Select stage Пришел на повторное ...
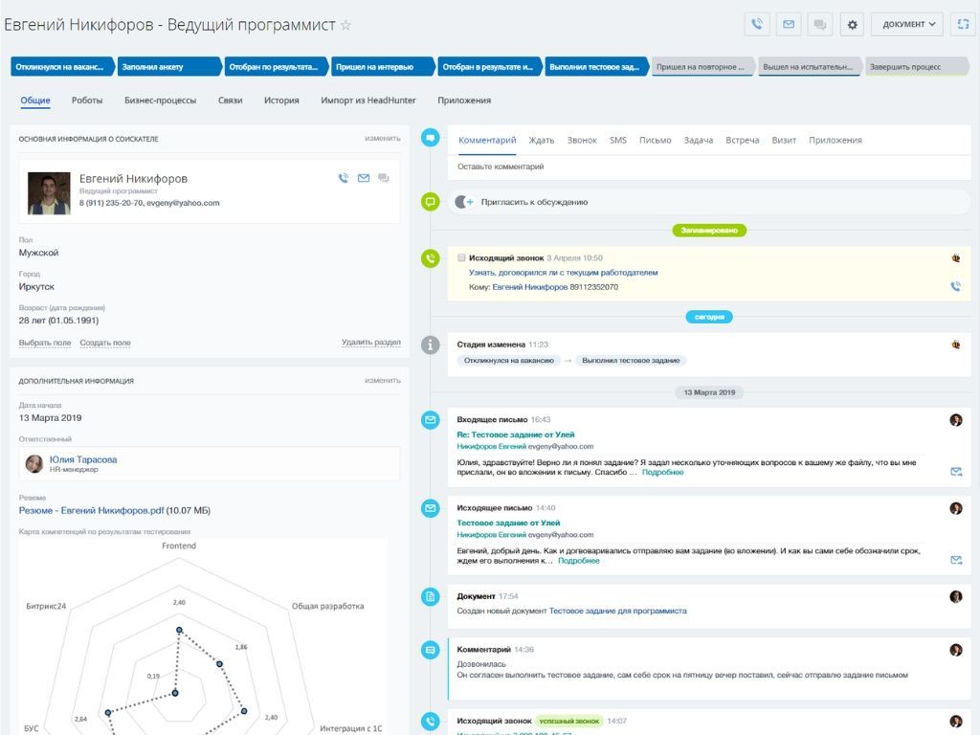The height and width of the screenshot is (735, 980). point(702,67)
